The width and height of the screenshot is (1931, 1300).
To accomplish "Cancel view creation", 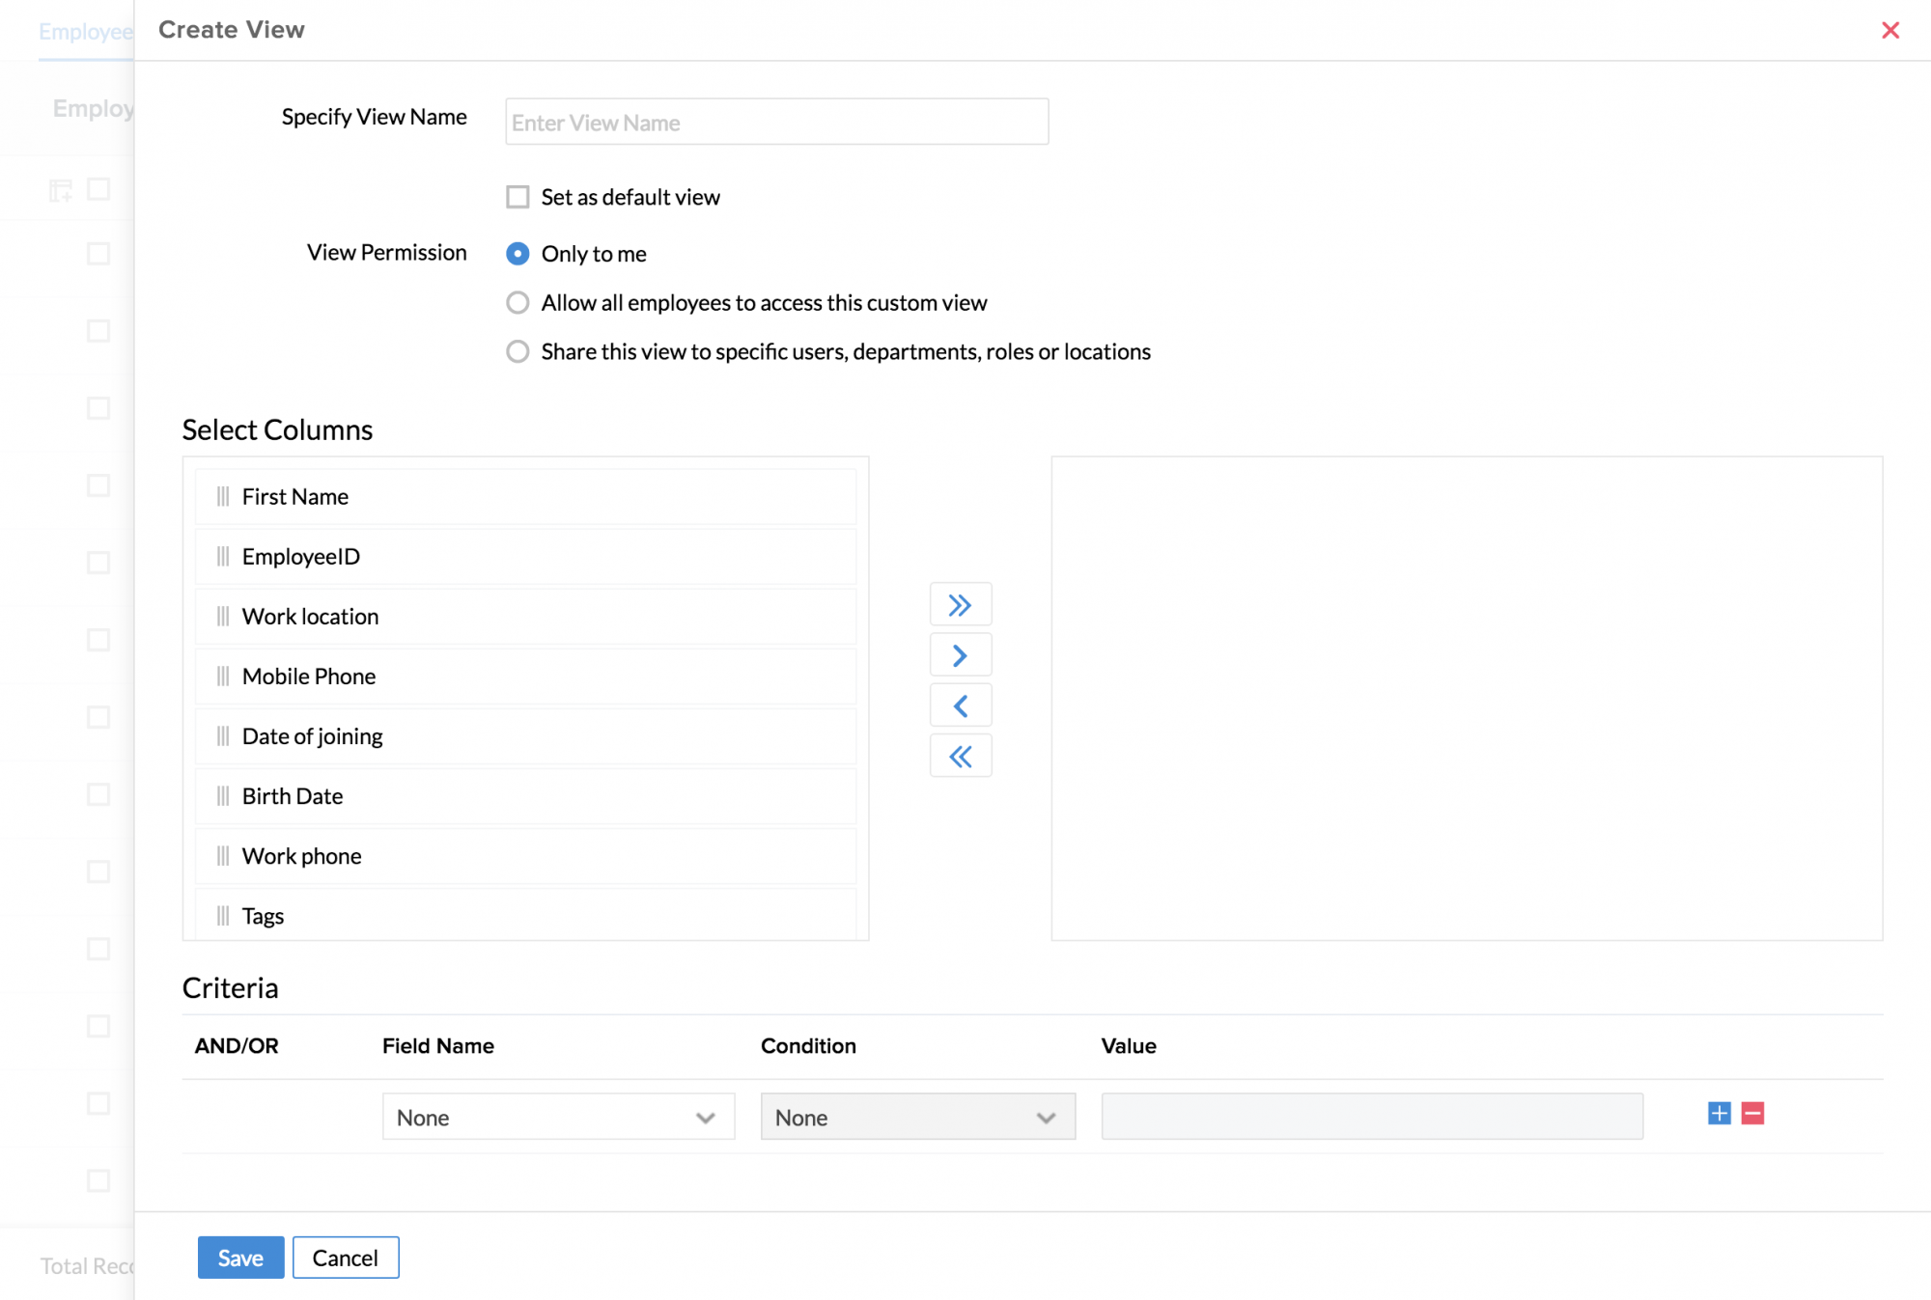I will pyautogui.click(x=346, y=1258).
